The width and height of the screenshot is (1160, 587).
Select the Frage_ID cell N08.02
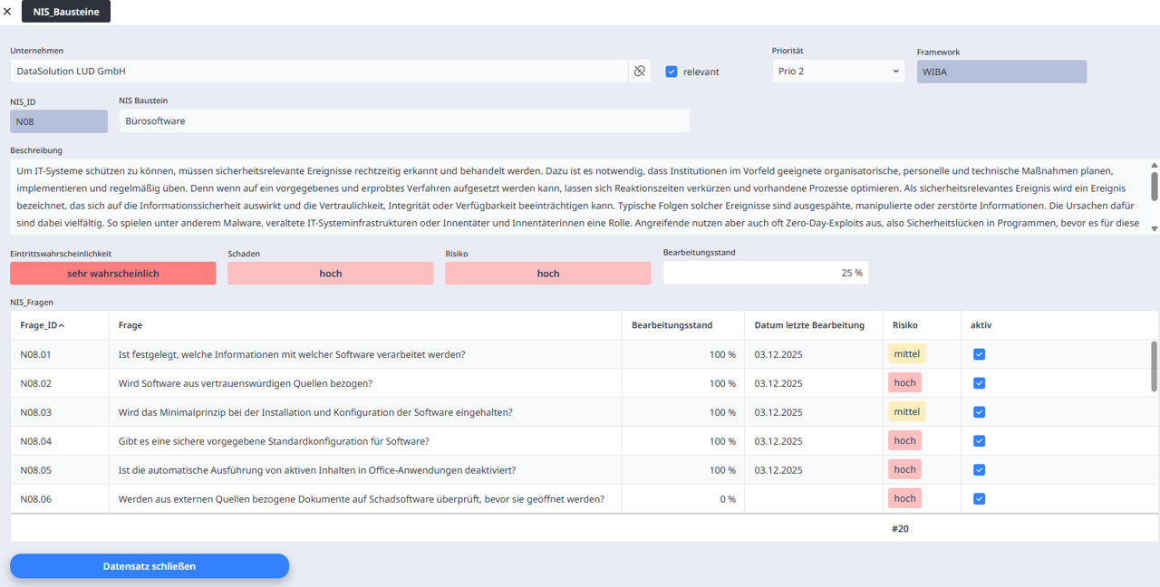[59, 383]
